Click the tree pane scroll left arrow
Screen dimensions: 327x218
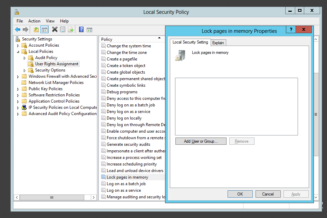(x=17, y=197)
